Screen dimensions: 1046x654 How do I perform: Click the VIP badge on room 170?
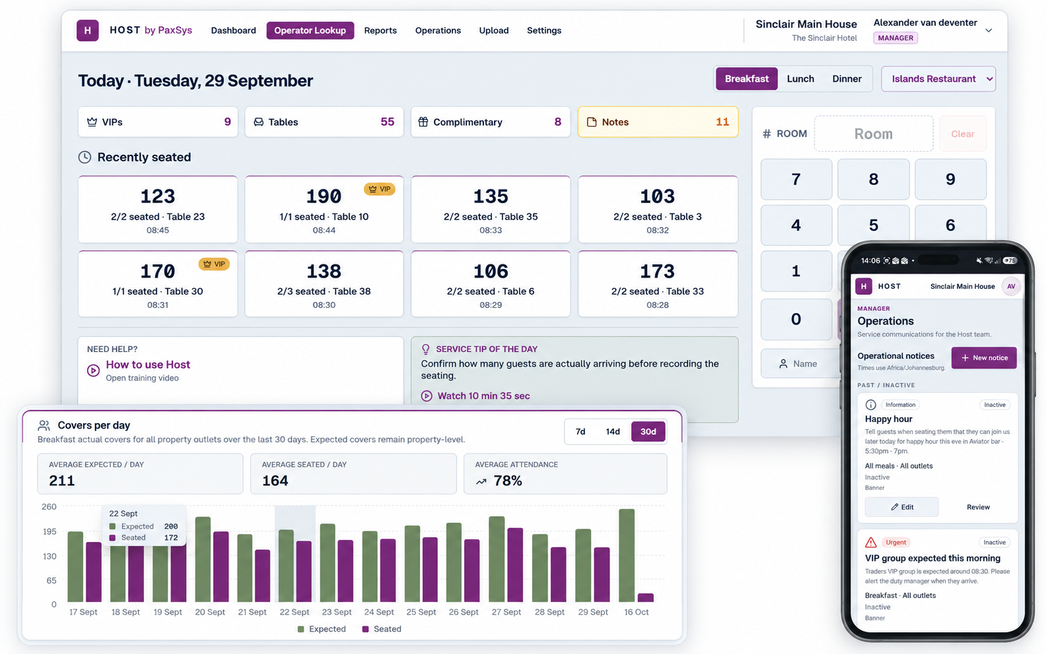214,264
